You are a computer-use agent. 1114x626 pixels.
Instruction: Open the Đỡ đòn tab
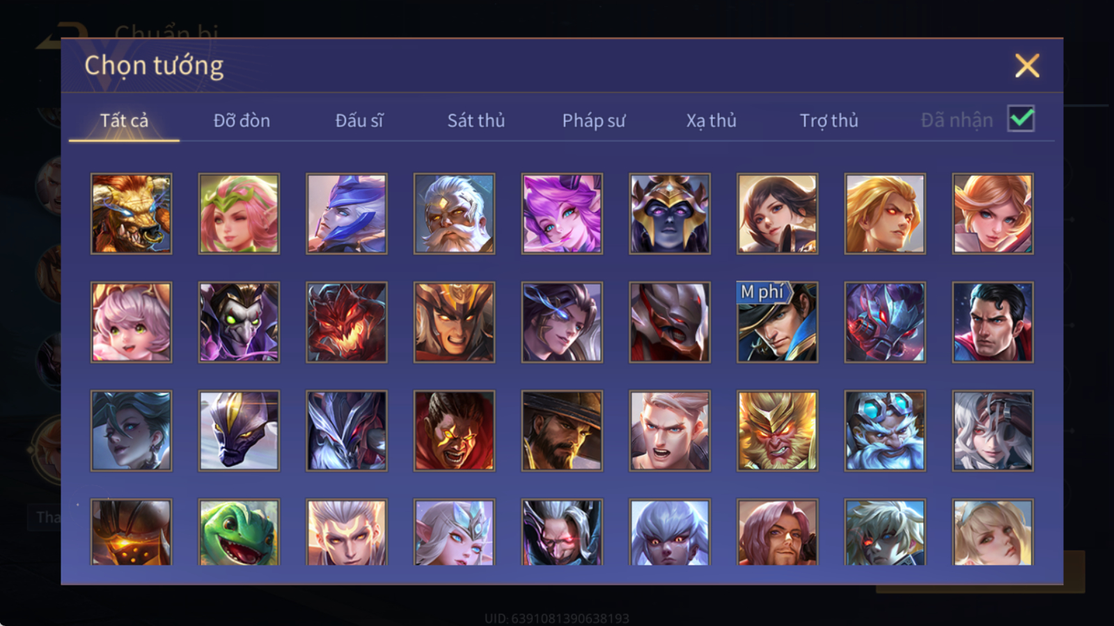(242, 120)
